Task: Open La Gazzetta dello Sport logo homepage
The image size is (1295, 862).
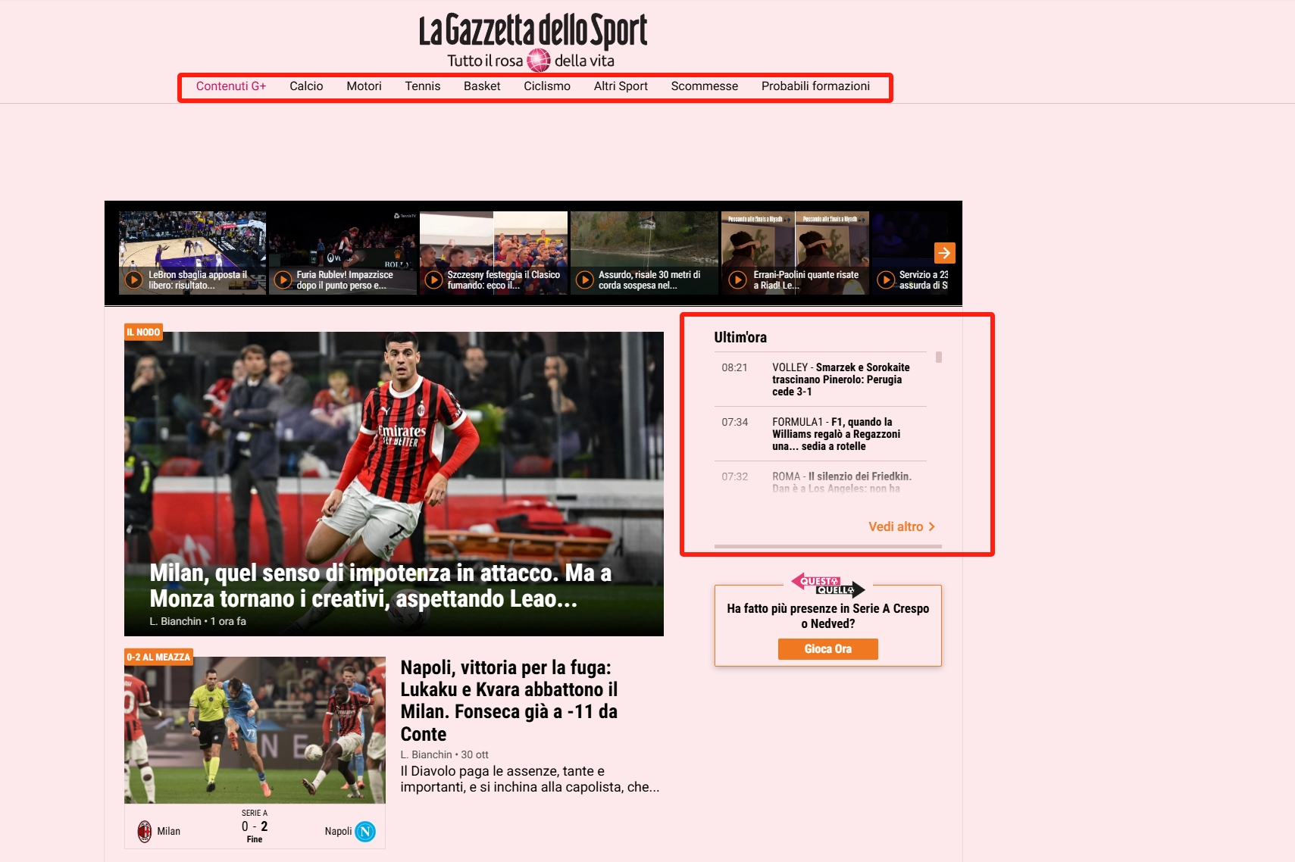Action: point(533,32)
